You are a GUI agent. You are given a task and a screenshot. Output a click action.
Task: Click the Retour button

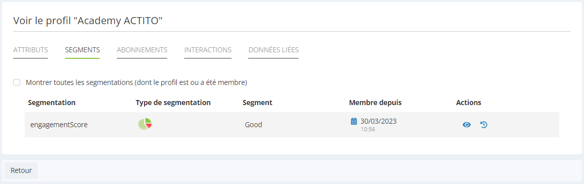pos(21,170)
